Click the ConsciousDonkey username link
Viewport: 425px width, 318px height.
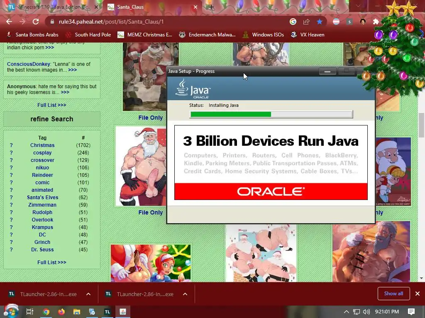pyautogui.click(x=29, y=64)
